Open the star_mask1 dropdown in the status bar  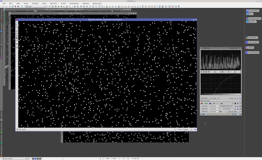[x=15, y=158]
